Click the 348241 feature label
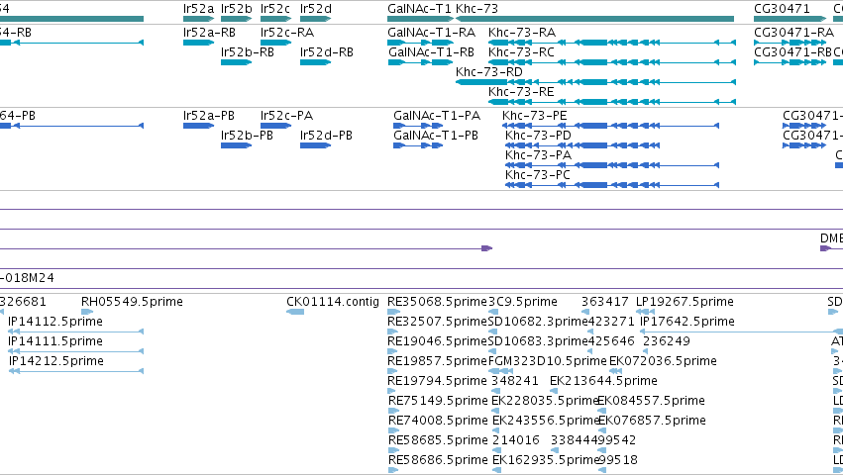843x475 pixels. coord(514,381)
